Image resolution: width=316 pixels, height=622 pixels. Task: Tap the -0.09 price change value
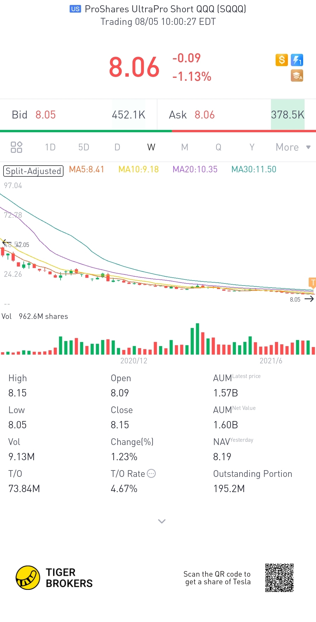click(187, 58)
